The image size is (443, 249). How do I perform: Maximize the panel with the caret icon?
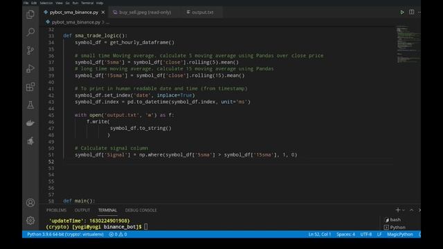click(x=411, y=210)
